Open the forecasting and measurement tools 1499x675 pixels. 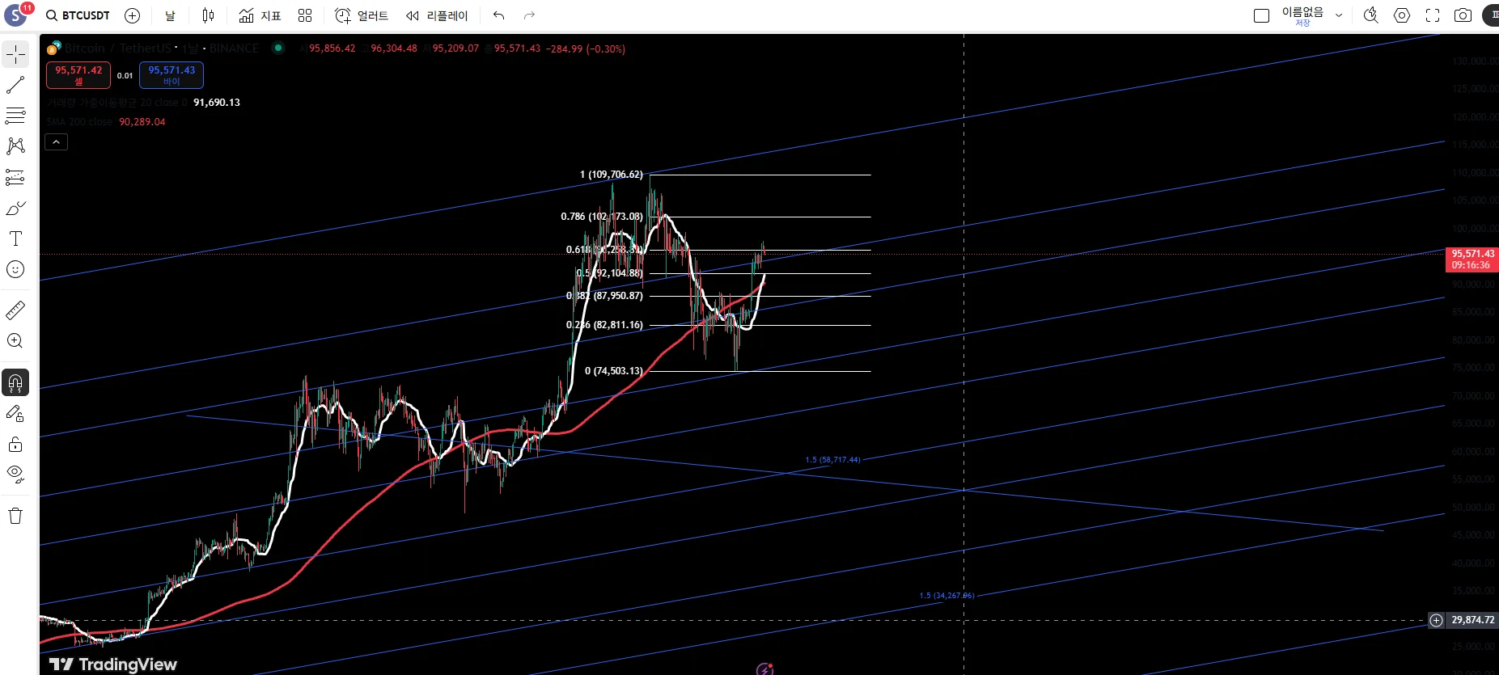(x=15, y=177)
